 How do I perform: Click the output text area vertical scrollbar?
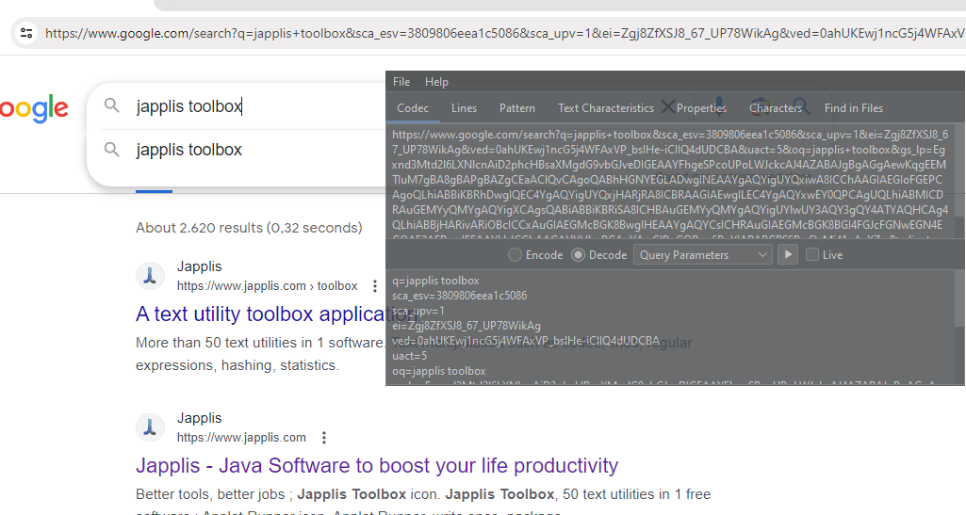point(959,328)
